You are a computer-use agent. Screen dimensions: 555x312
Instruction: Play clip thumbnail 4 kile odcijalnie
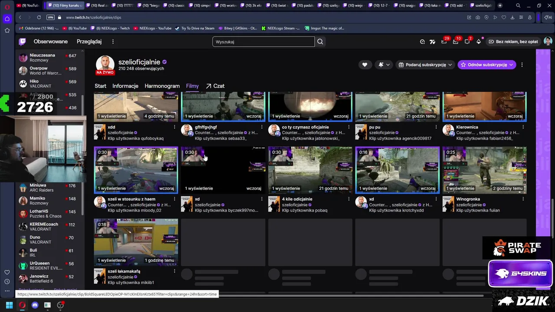[x=310, y=170]
